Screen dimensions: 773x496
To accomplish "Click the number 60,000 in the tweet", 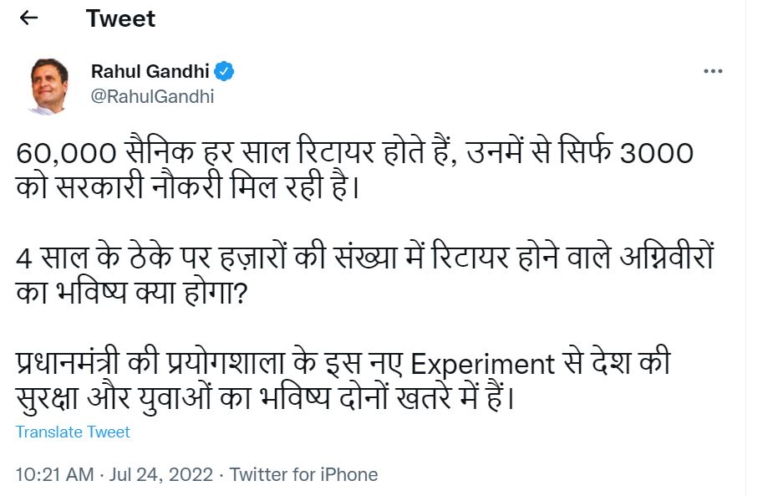I will tap(64, 155).
